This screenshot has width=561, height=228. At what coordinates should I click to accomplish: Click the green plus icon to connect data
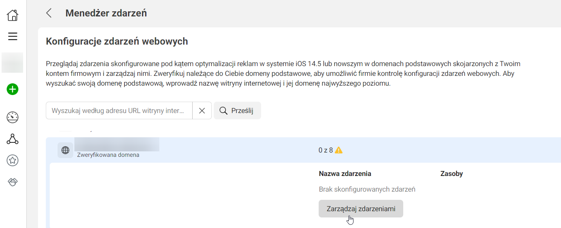pyautogui.click(x=12, y=89)
